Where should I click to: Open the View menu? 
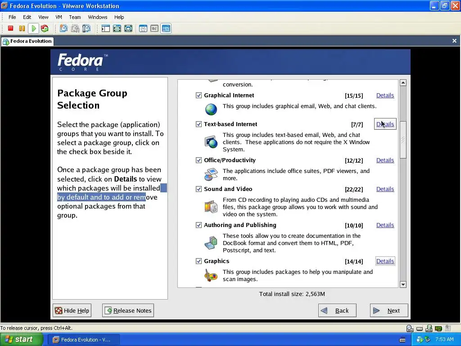pyautogui.click(x=43, y=17)
